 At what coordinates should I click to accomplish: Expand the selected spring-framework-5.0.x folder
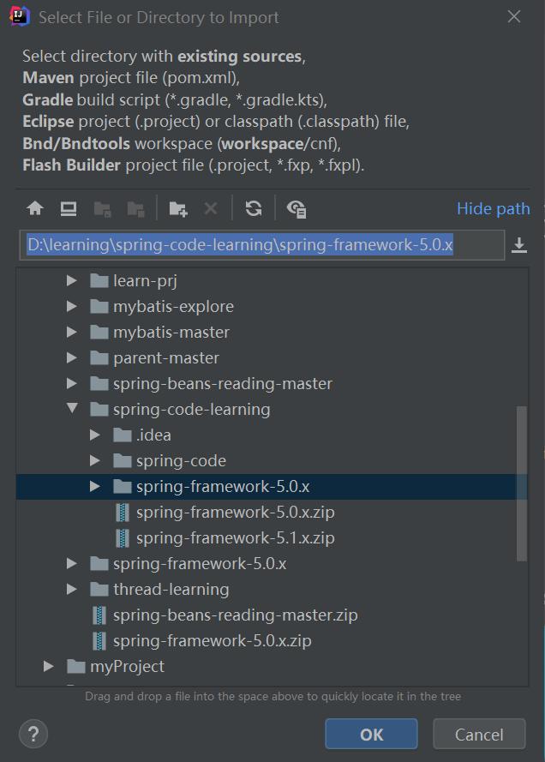95,486
